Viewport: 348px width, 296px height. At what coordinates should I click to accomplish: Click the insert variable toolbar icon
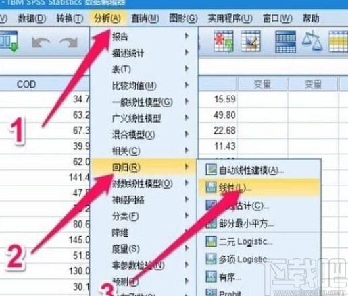(251, 41)
